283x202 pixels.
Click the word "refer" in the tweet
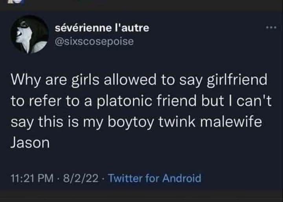tap(46, 101)
